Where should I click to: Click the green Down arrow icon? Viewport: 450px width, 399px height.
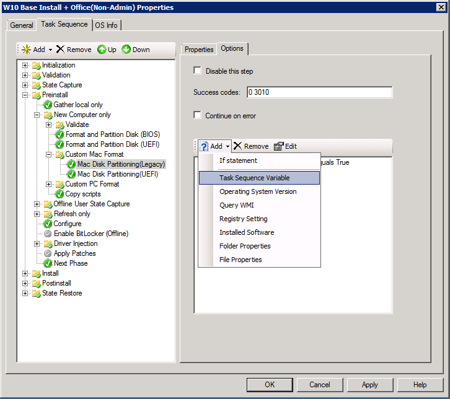[x=126, y=50]
